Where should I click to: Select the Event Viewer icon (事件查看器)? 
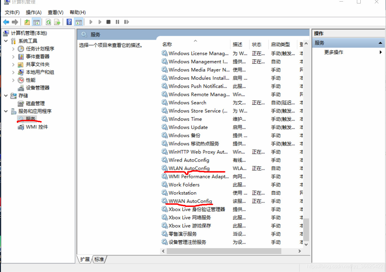21,57
